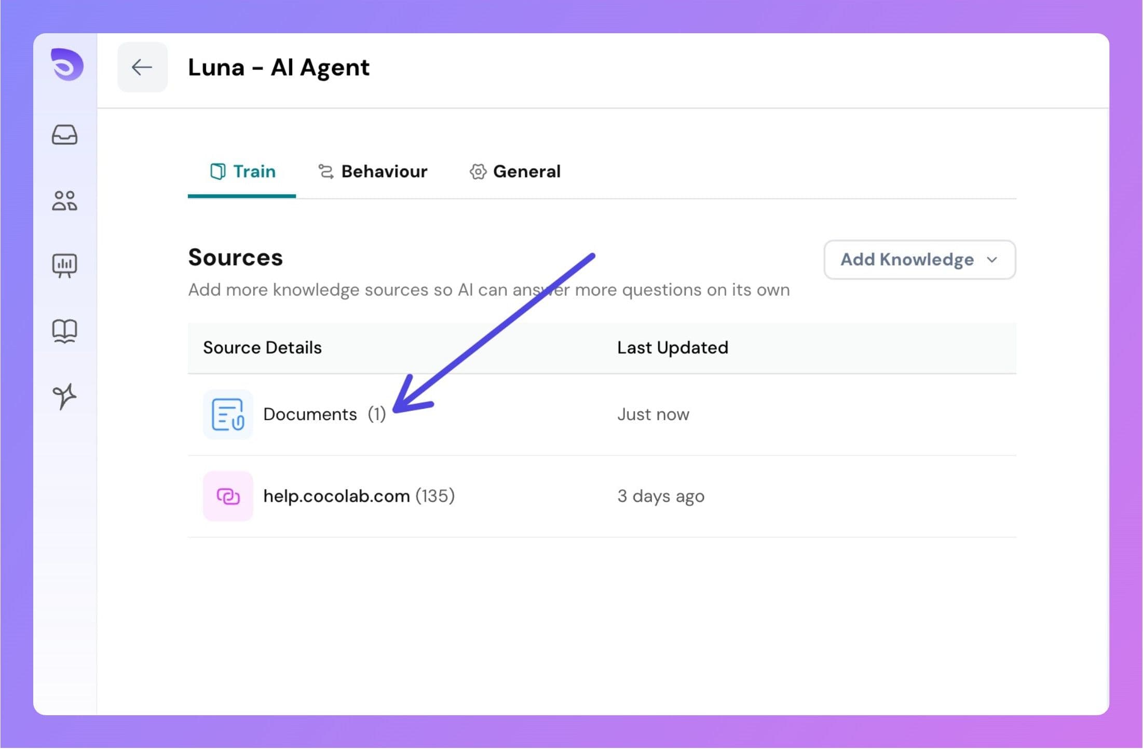Open the General settings tab
The width and height of the screenshot is (1143, 749).
[527, 171]
